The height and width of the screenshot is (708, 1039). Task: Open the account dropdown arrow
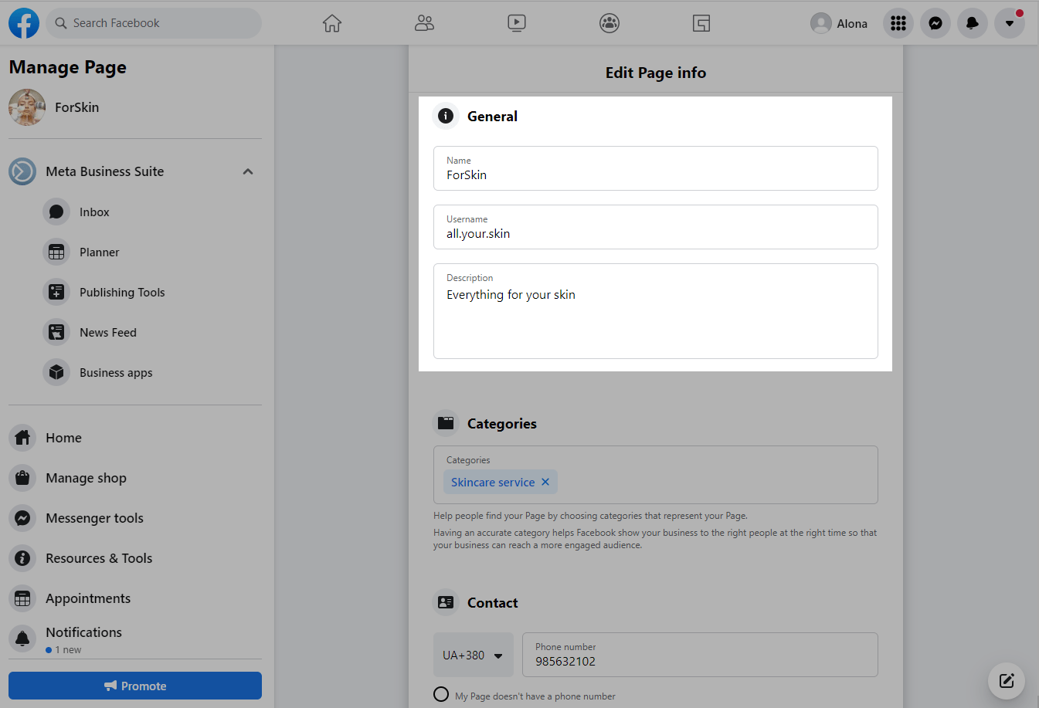coord(1010,23)
